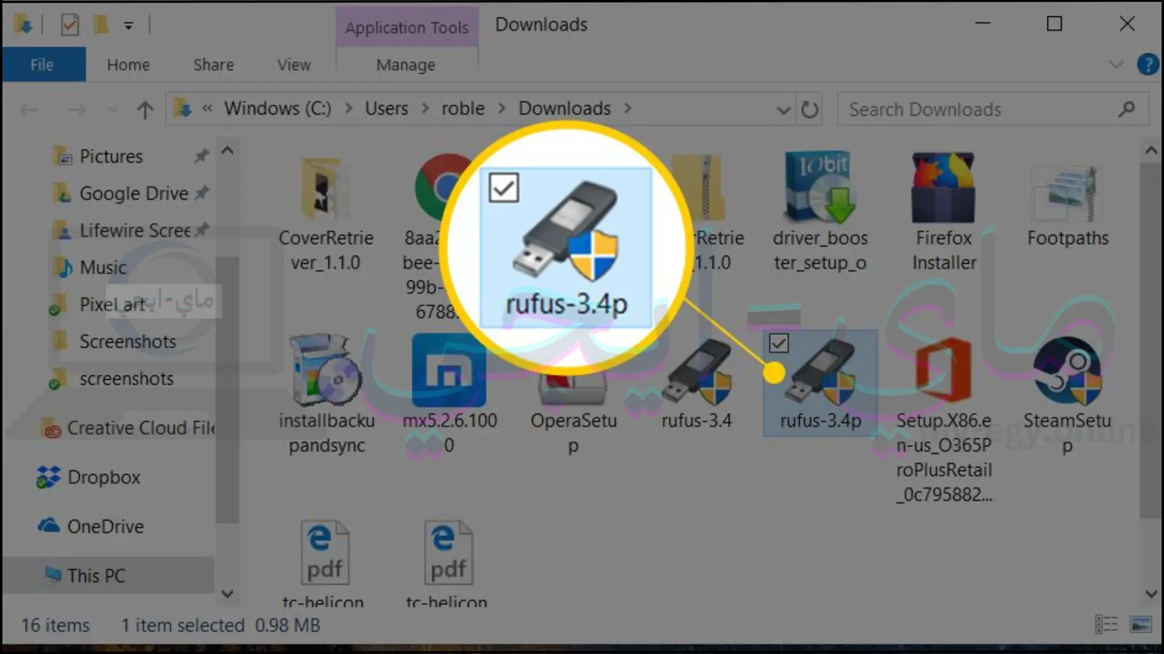Screen dimensions: 1164x654
Task: Select the rufus-3.4 USB icon
Action: [696, 371]
